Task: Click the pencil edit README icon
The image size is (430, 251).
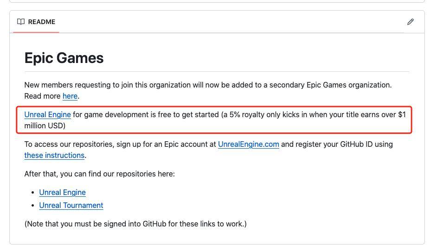Action: [410, 22]
